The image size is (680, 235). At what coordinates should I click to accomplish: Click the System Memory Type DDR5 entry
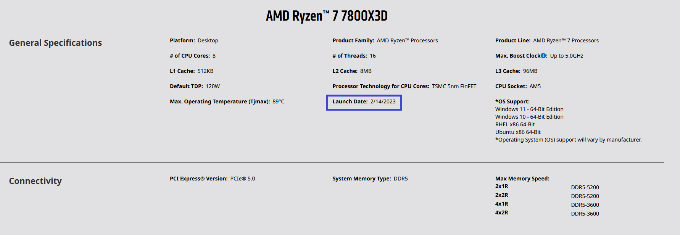coord(370,179)
